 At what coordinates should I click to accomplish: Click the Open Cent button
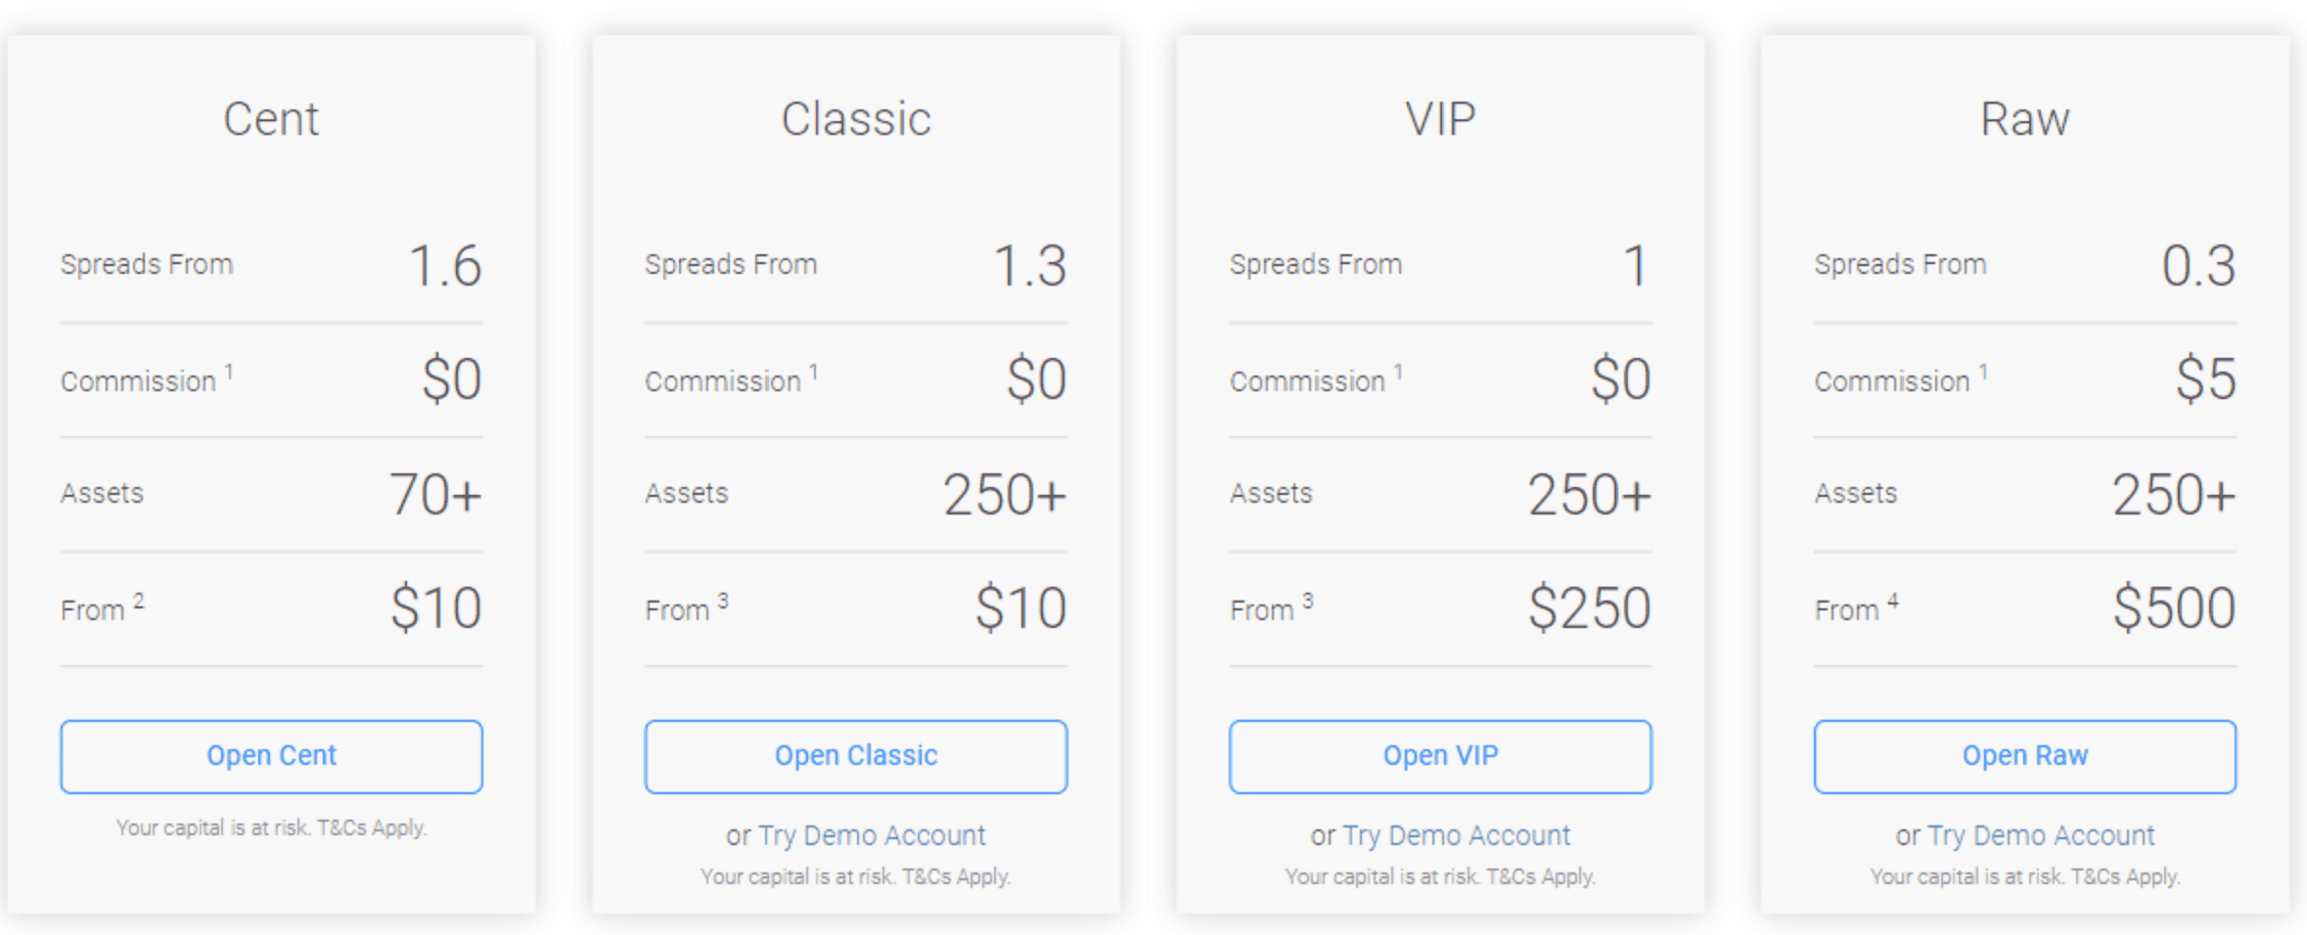271,755
